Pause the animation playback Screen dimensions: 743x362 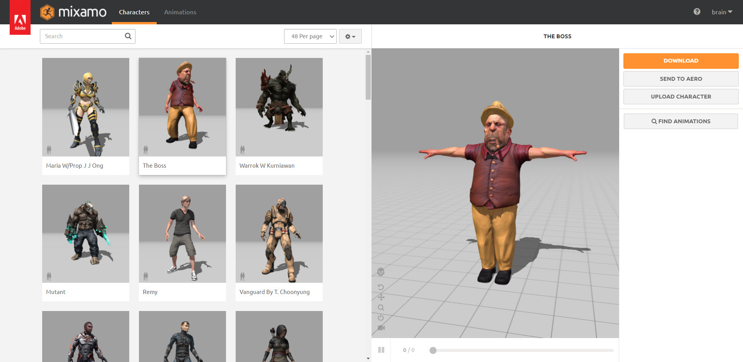[x=381, y=350]
